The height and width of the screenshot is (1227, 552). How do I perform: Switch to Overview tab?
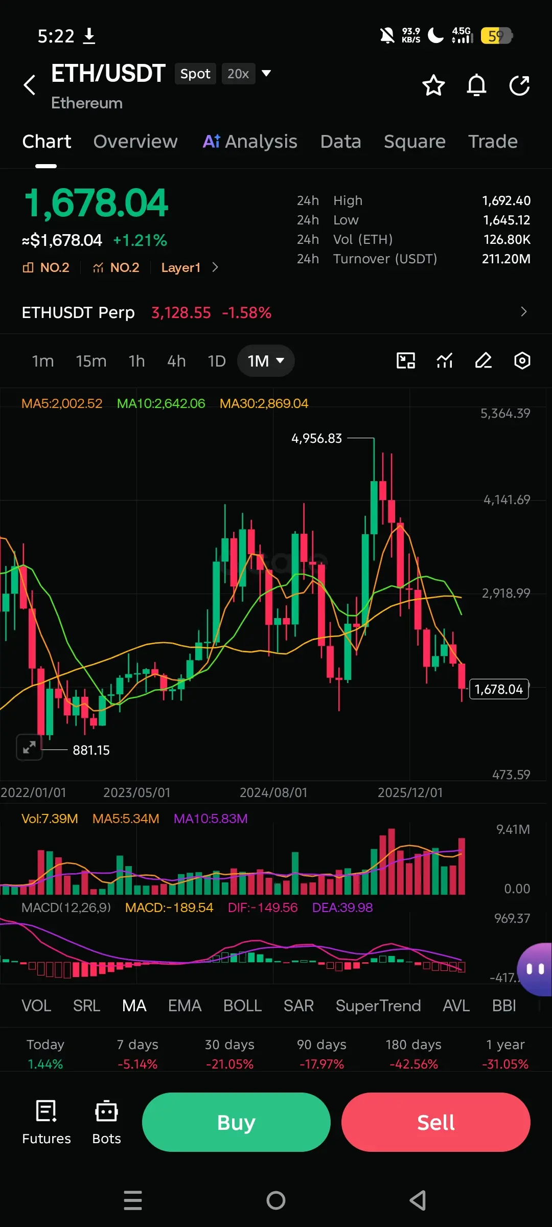(x=135, y=142)
